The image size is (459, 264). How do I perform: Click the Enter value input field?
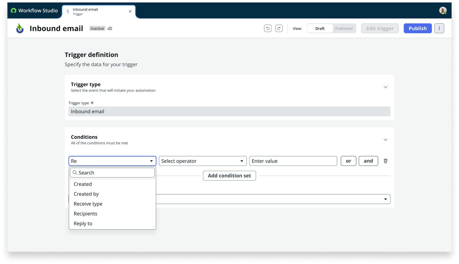tap(293, 161)
